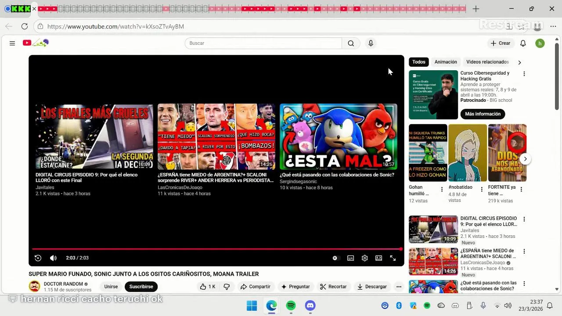
Task: Click the browser address bar URL
Action: 115,26
